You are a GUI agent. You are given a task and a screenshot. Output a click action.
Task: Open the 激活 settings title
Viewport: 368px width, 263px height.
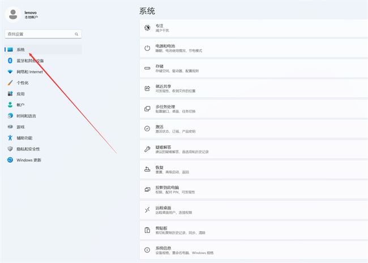click(x=159, y=127)
